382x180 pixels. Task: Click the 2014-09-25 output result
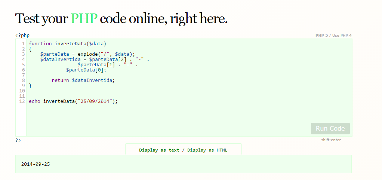[36, 164]
